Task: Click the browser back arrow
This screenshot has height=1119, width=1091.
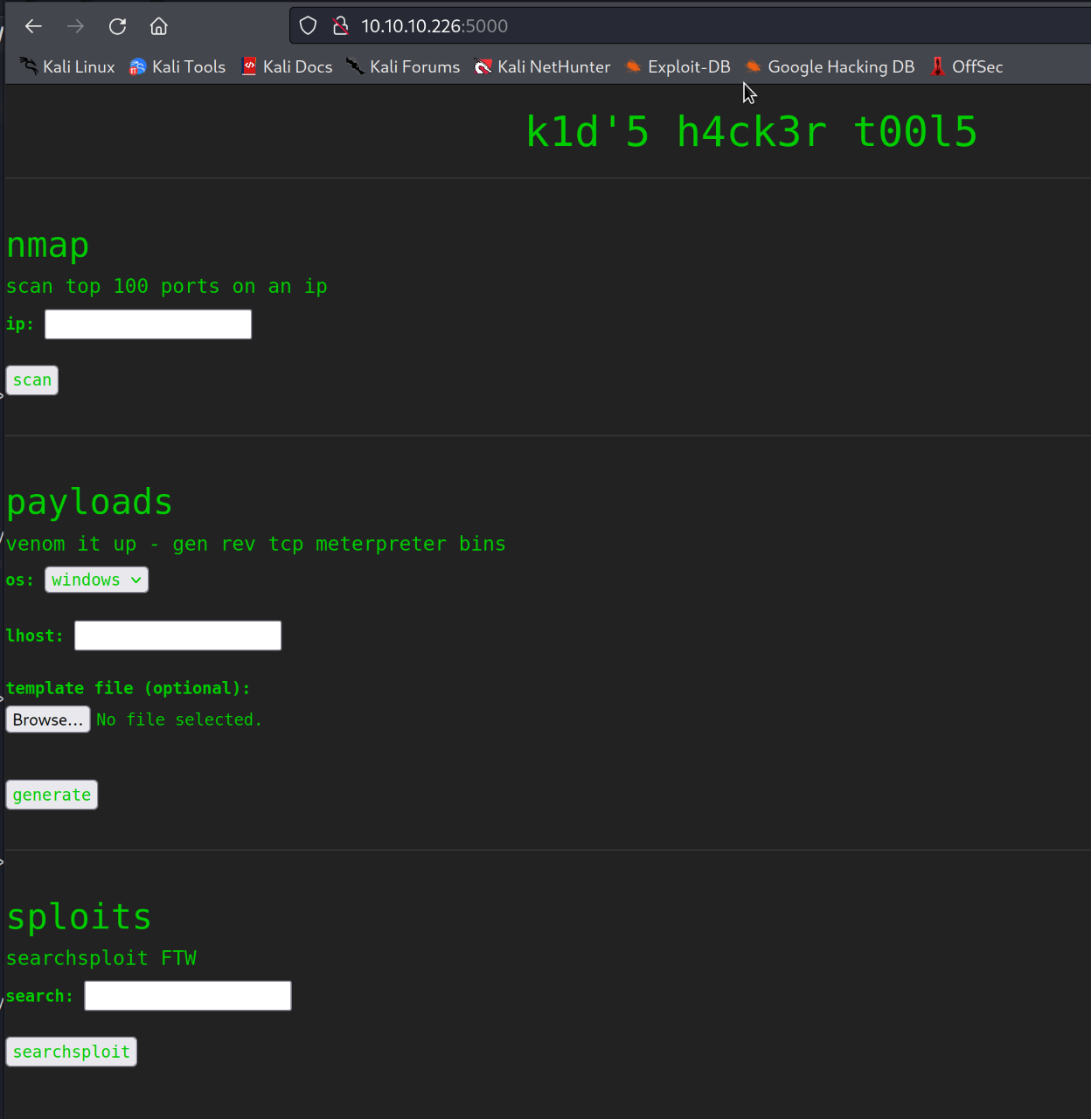Action: (33, 26)
